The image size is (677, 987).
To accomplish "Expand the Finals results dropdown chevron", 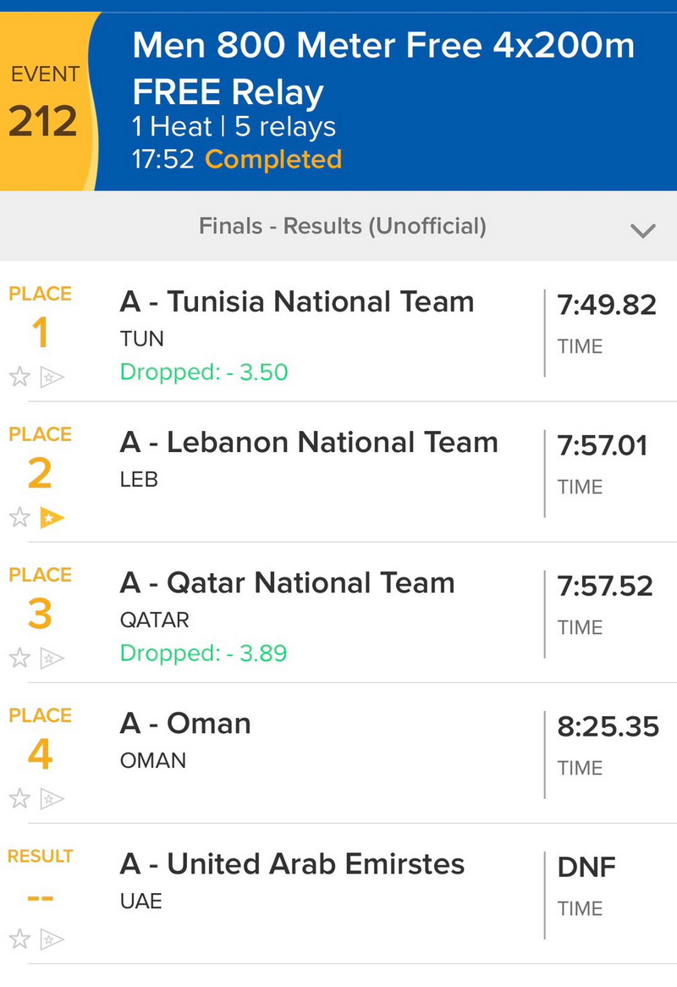I will click(x=643, y=230).
